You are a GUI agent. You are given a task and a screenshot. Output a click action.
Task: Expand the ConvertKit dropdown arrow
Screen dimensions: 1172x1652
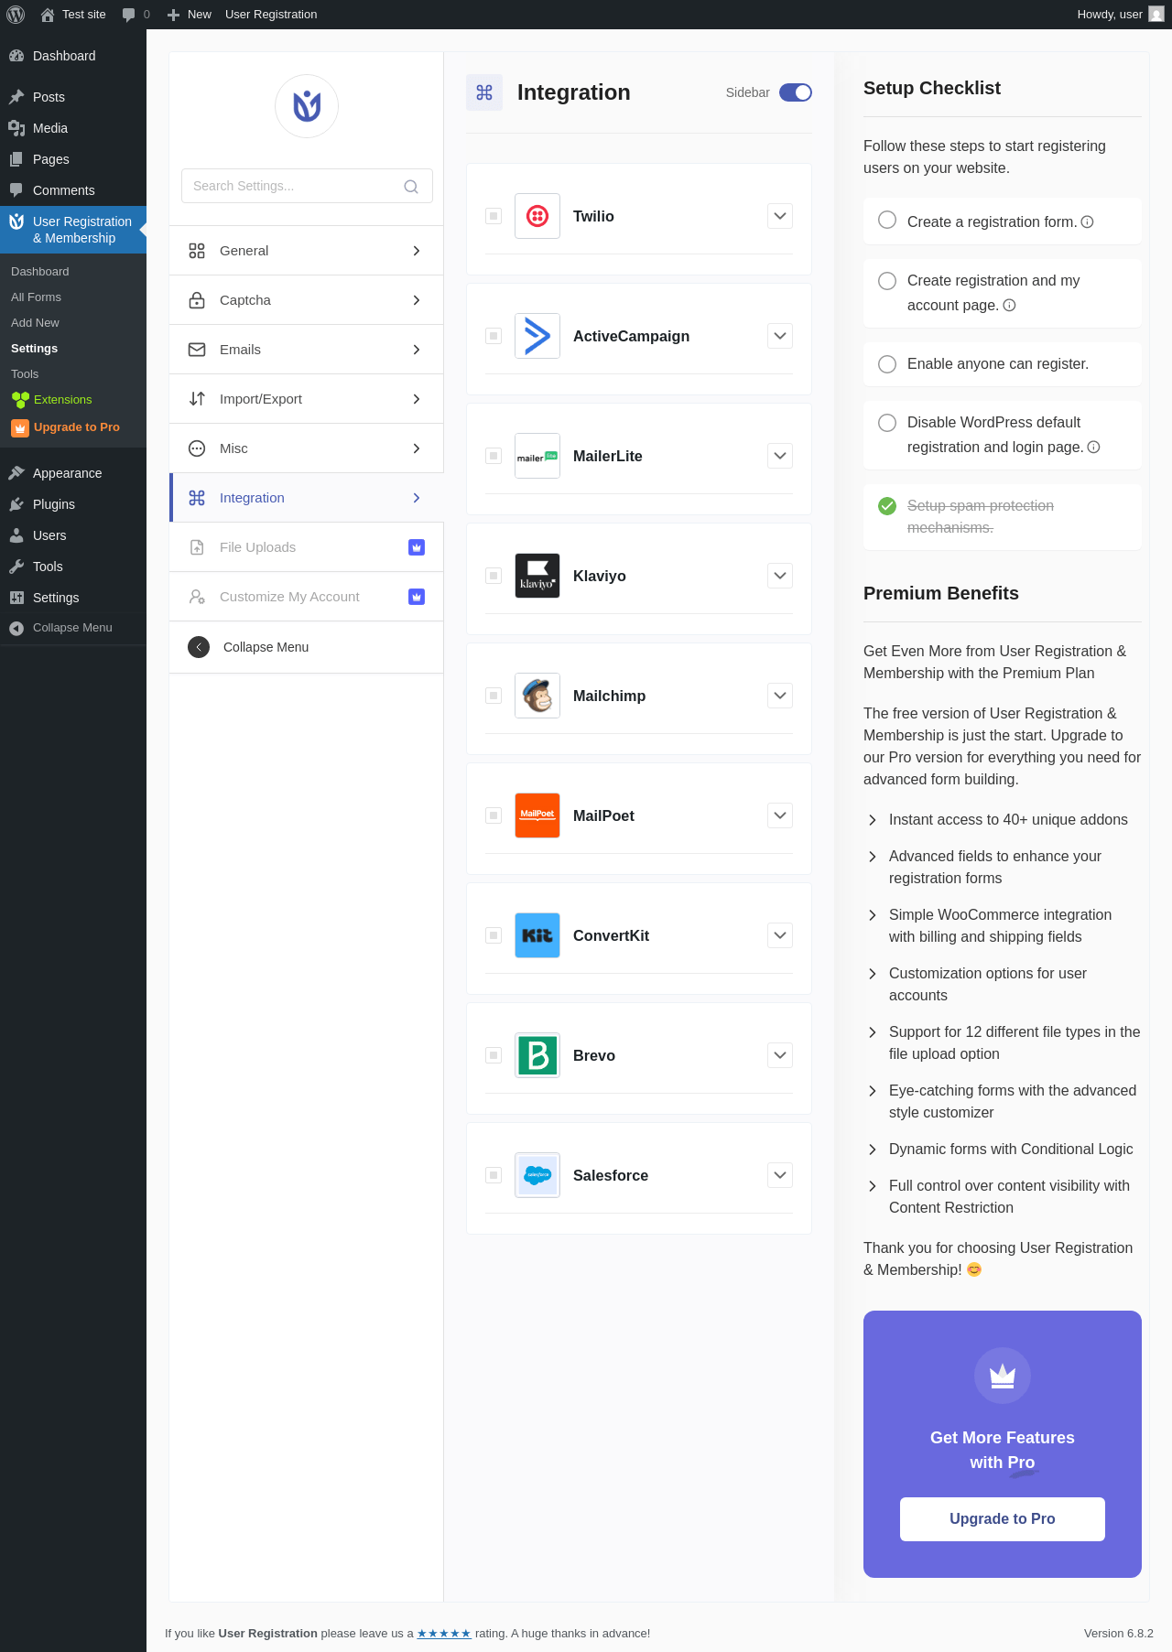780,935
